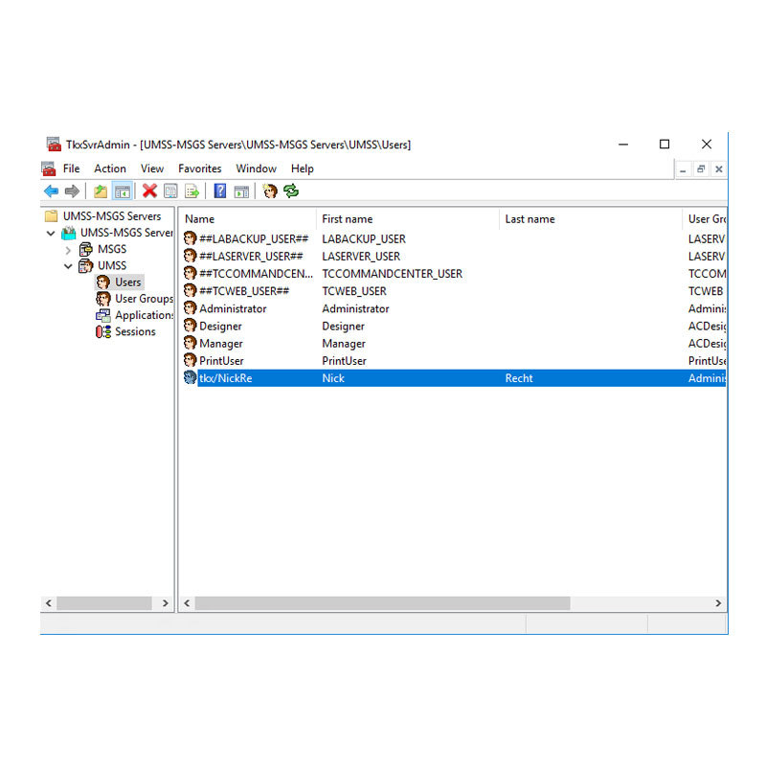Click the user list's left scroll arrow
This screenshot has height=766, width=766.
coord(187,603)
